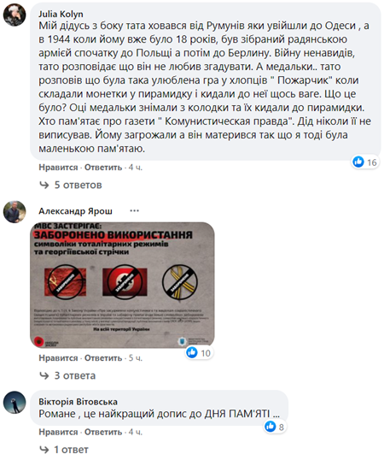
Task: Expand the 3 ответа replies
Action: coord(67,376)
